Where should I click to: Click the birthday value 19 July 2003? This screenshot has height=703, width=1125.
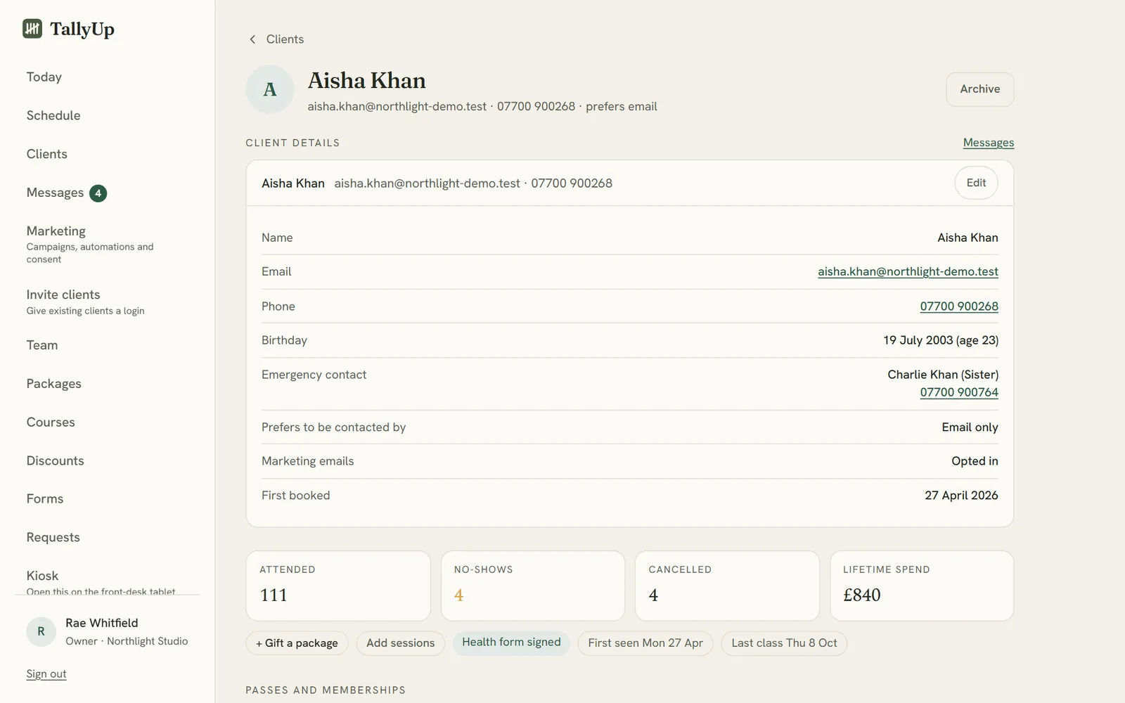pyautogui.click(x=941, y=340)
